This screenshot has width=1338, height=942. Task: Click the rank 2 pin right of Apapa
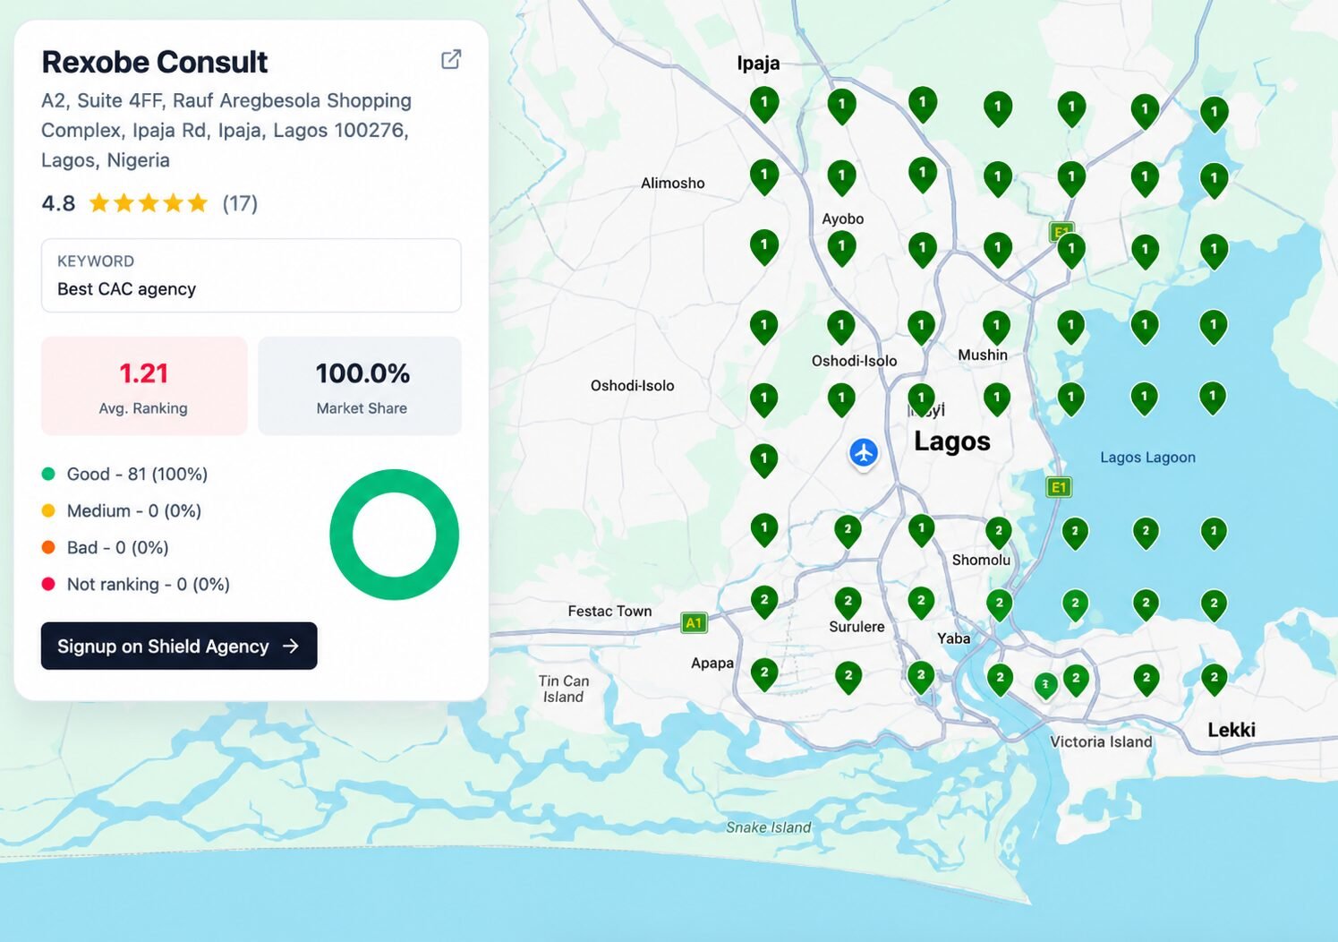pos(764,674)
